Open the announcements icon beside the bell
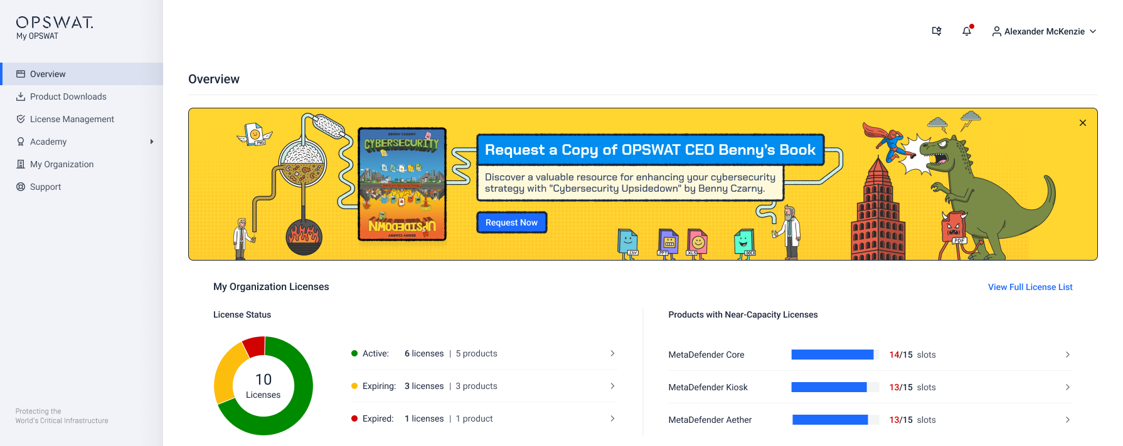 937,31
